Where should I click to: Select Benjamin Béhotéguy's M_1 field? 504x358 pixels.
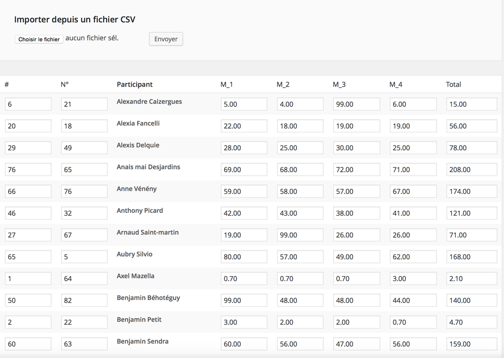pyautogui.click(x=244, y=300)
